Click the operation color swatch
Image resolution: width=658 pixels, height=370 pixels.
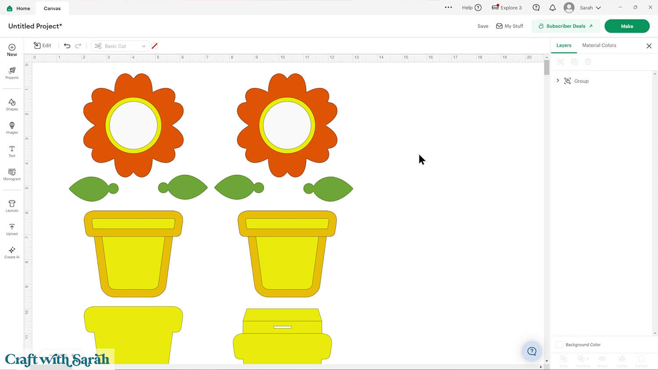tap(154, 46)
